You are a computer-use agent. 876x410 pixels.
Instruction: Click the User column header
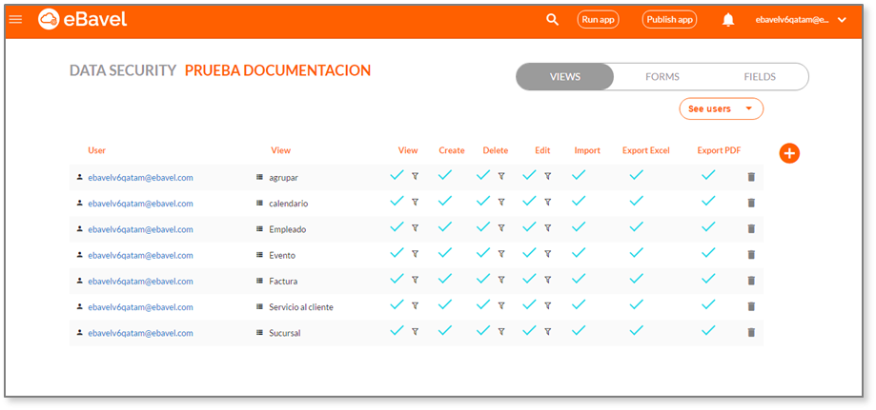(96, 150)
